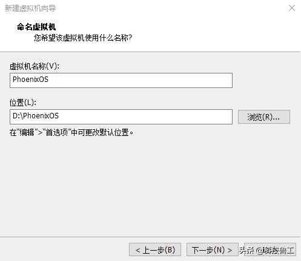Click the word PhoenixOS in the name box
This screenshot has width=301, height=261.
tap(30, 80)
